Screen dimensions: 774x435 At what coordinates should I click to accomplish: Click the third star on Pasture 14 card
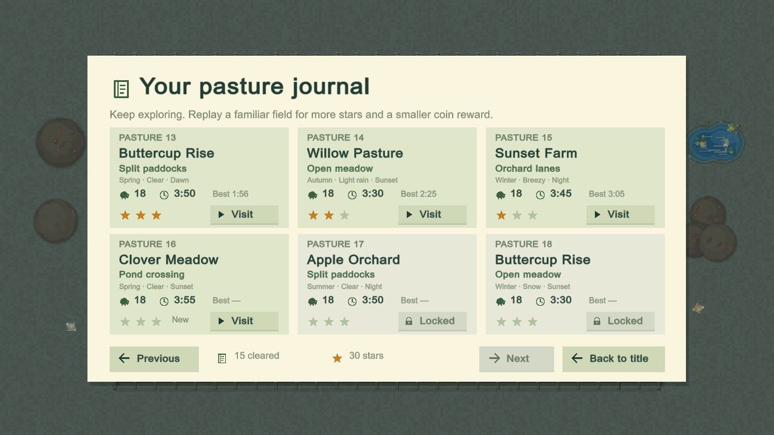[344, 215]
